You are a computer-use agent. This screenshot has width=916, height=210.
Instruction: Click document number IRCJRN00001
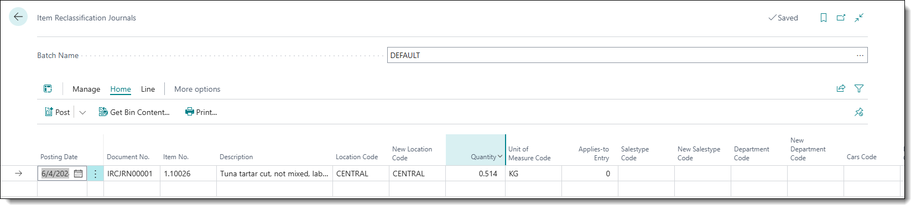coord(130,174)
